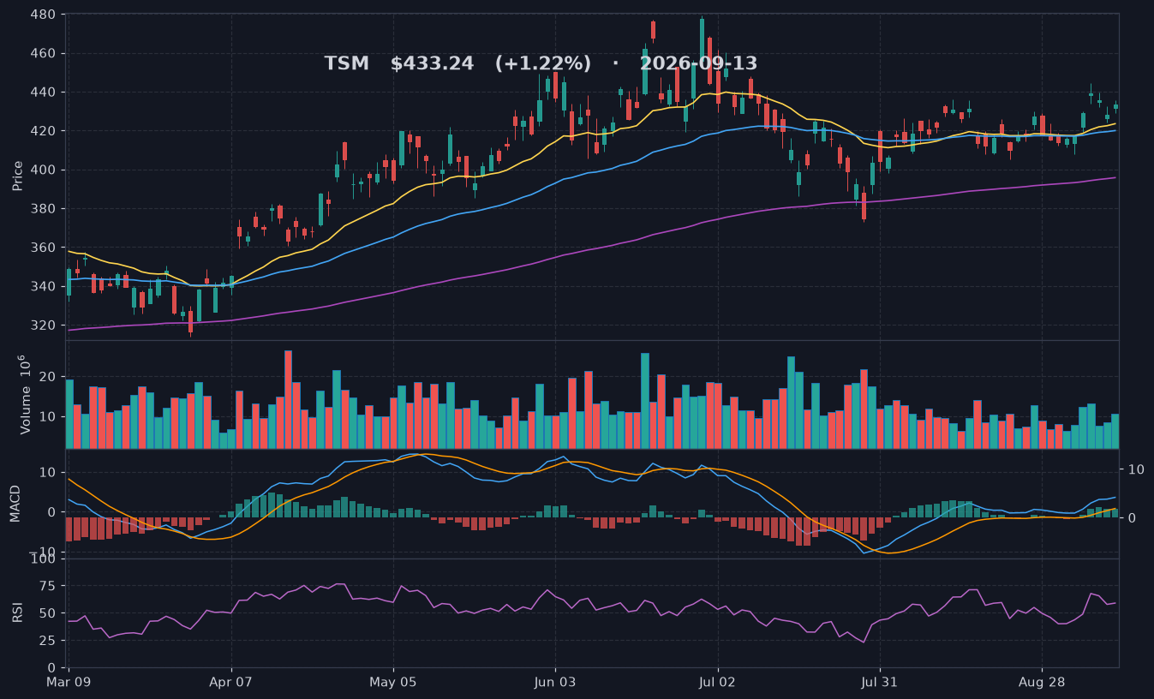This screenshot has width=1154, height=699.
Task: Click the 0 tick on MACD right axis
Action: pos(1131,518)
